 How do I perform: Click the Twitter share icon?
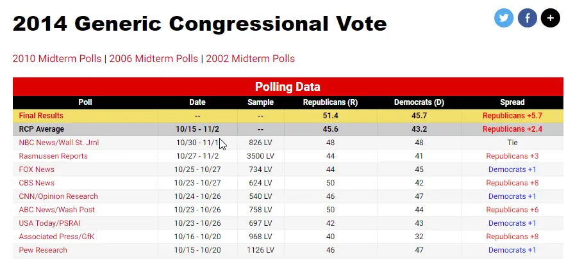[504, 18]
